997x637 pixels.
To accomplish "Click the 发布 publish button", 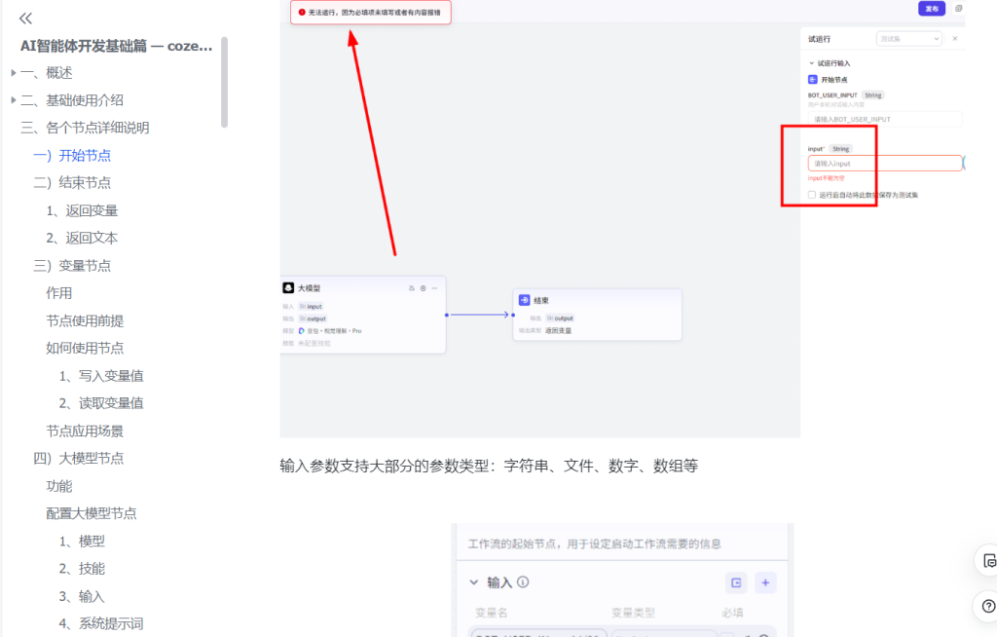I will [x=932, y=8].
